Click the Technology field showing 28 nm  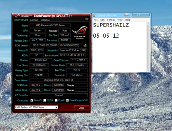38,35
